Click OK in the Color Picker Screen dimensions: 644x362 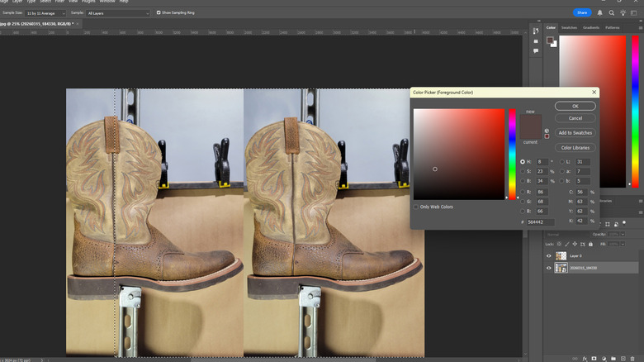(575, 106)
